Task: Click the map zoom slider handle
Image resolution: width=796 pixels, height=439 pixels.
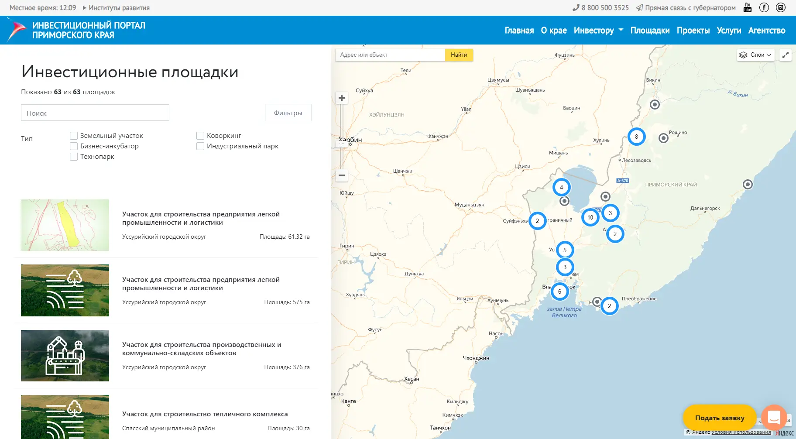Action: point(342,144)
